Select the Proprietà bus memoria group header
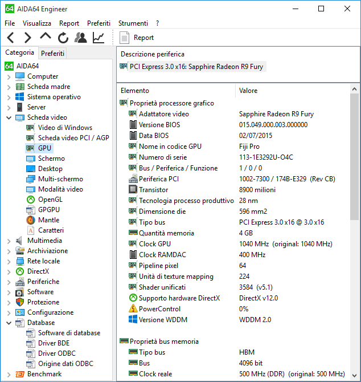 159,342
